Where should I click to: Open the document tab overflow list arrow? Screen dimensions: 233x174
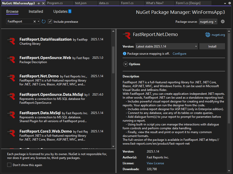225,3
